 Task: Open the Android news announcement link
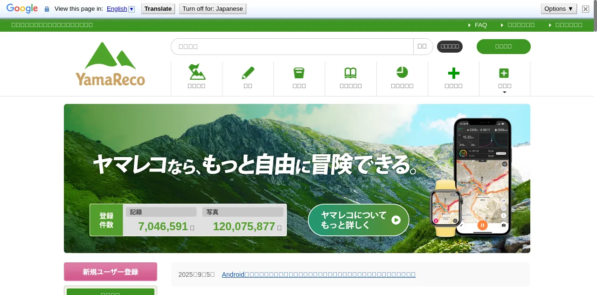[319, 274]
